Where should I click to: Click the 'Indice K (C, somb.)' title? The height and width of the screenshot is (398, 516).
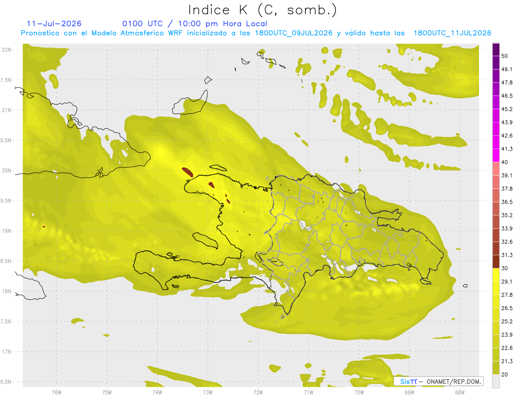[x=263, y=10]
